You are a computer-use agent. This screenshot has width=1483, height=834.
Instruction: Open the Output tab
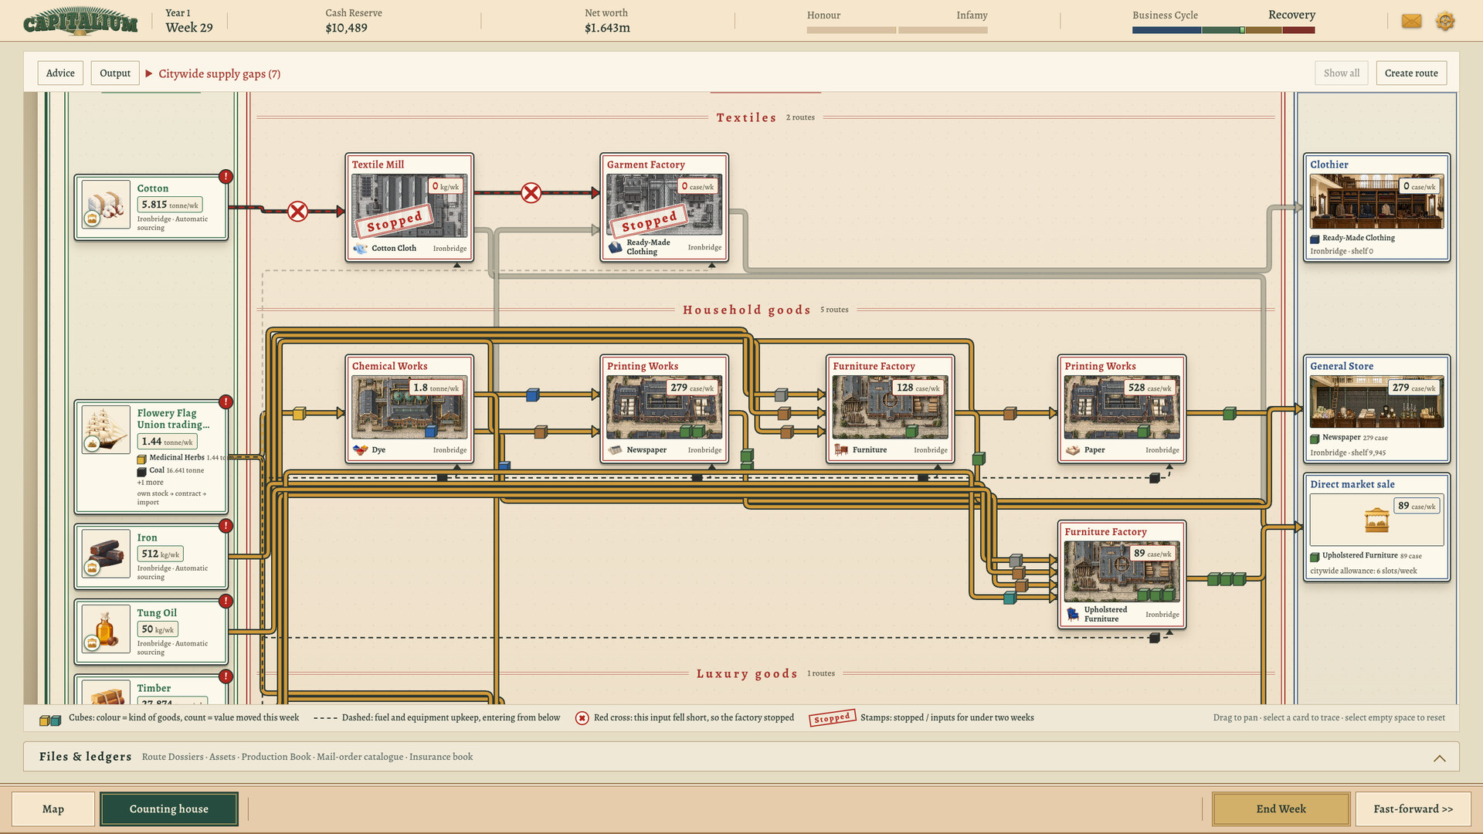pos(115,73)
